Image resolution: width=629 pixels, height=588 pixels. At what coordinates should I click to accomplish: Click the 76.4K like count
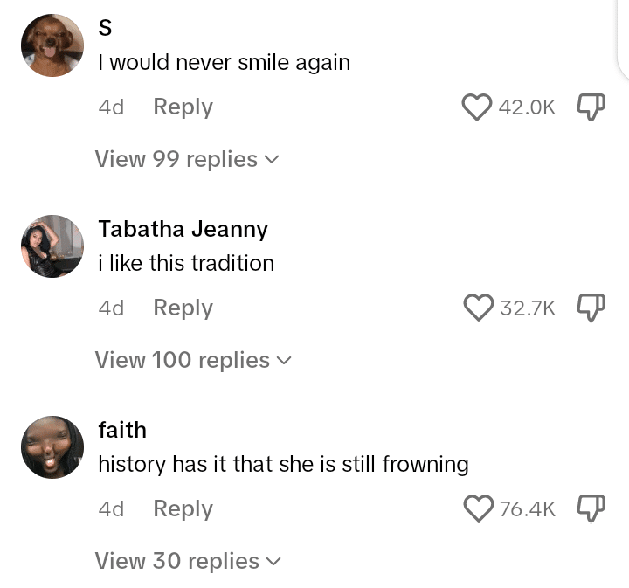pos(528,508)
